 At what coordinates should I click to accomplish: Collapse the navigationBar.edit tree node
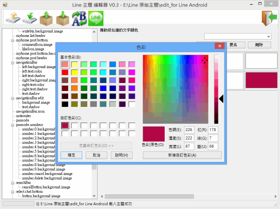[x=13, y=98]
